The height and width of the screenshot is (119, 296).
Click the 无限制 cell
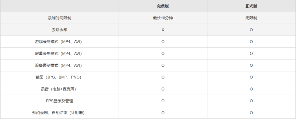(x=251, y=18)
